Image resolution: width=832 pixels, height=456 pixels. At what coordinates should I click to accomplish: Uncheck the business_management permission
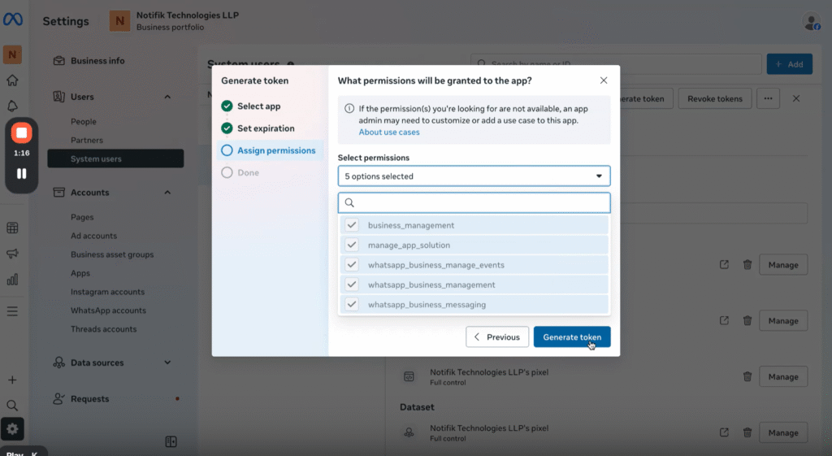(x=352, y=225)
